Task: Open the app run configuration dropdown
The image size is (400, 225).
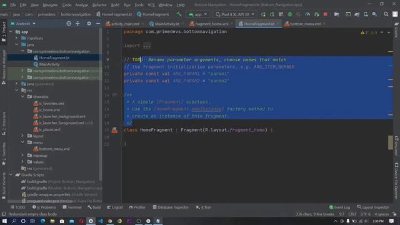Action: click(197, 14)
